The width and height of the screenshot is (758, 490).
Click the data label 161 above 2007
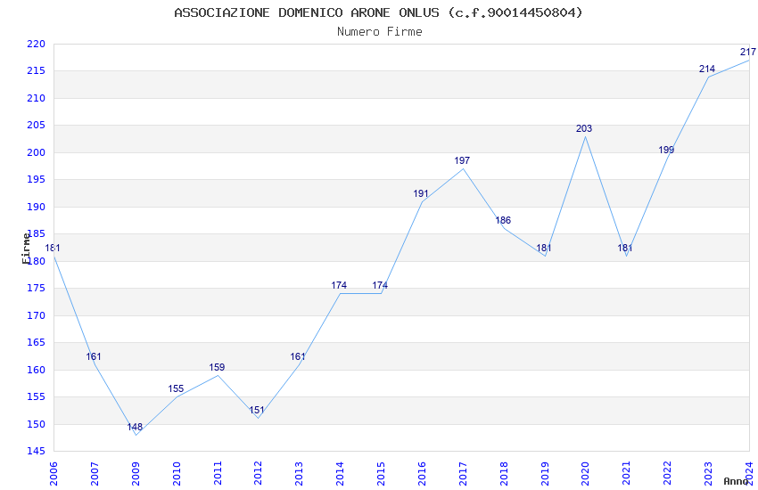coord(94,356)
